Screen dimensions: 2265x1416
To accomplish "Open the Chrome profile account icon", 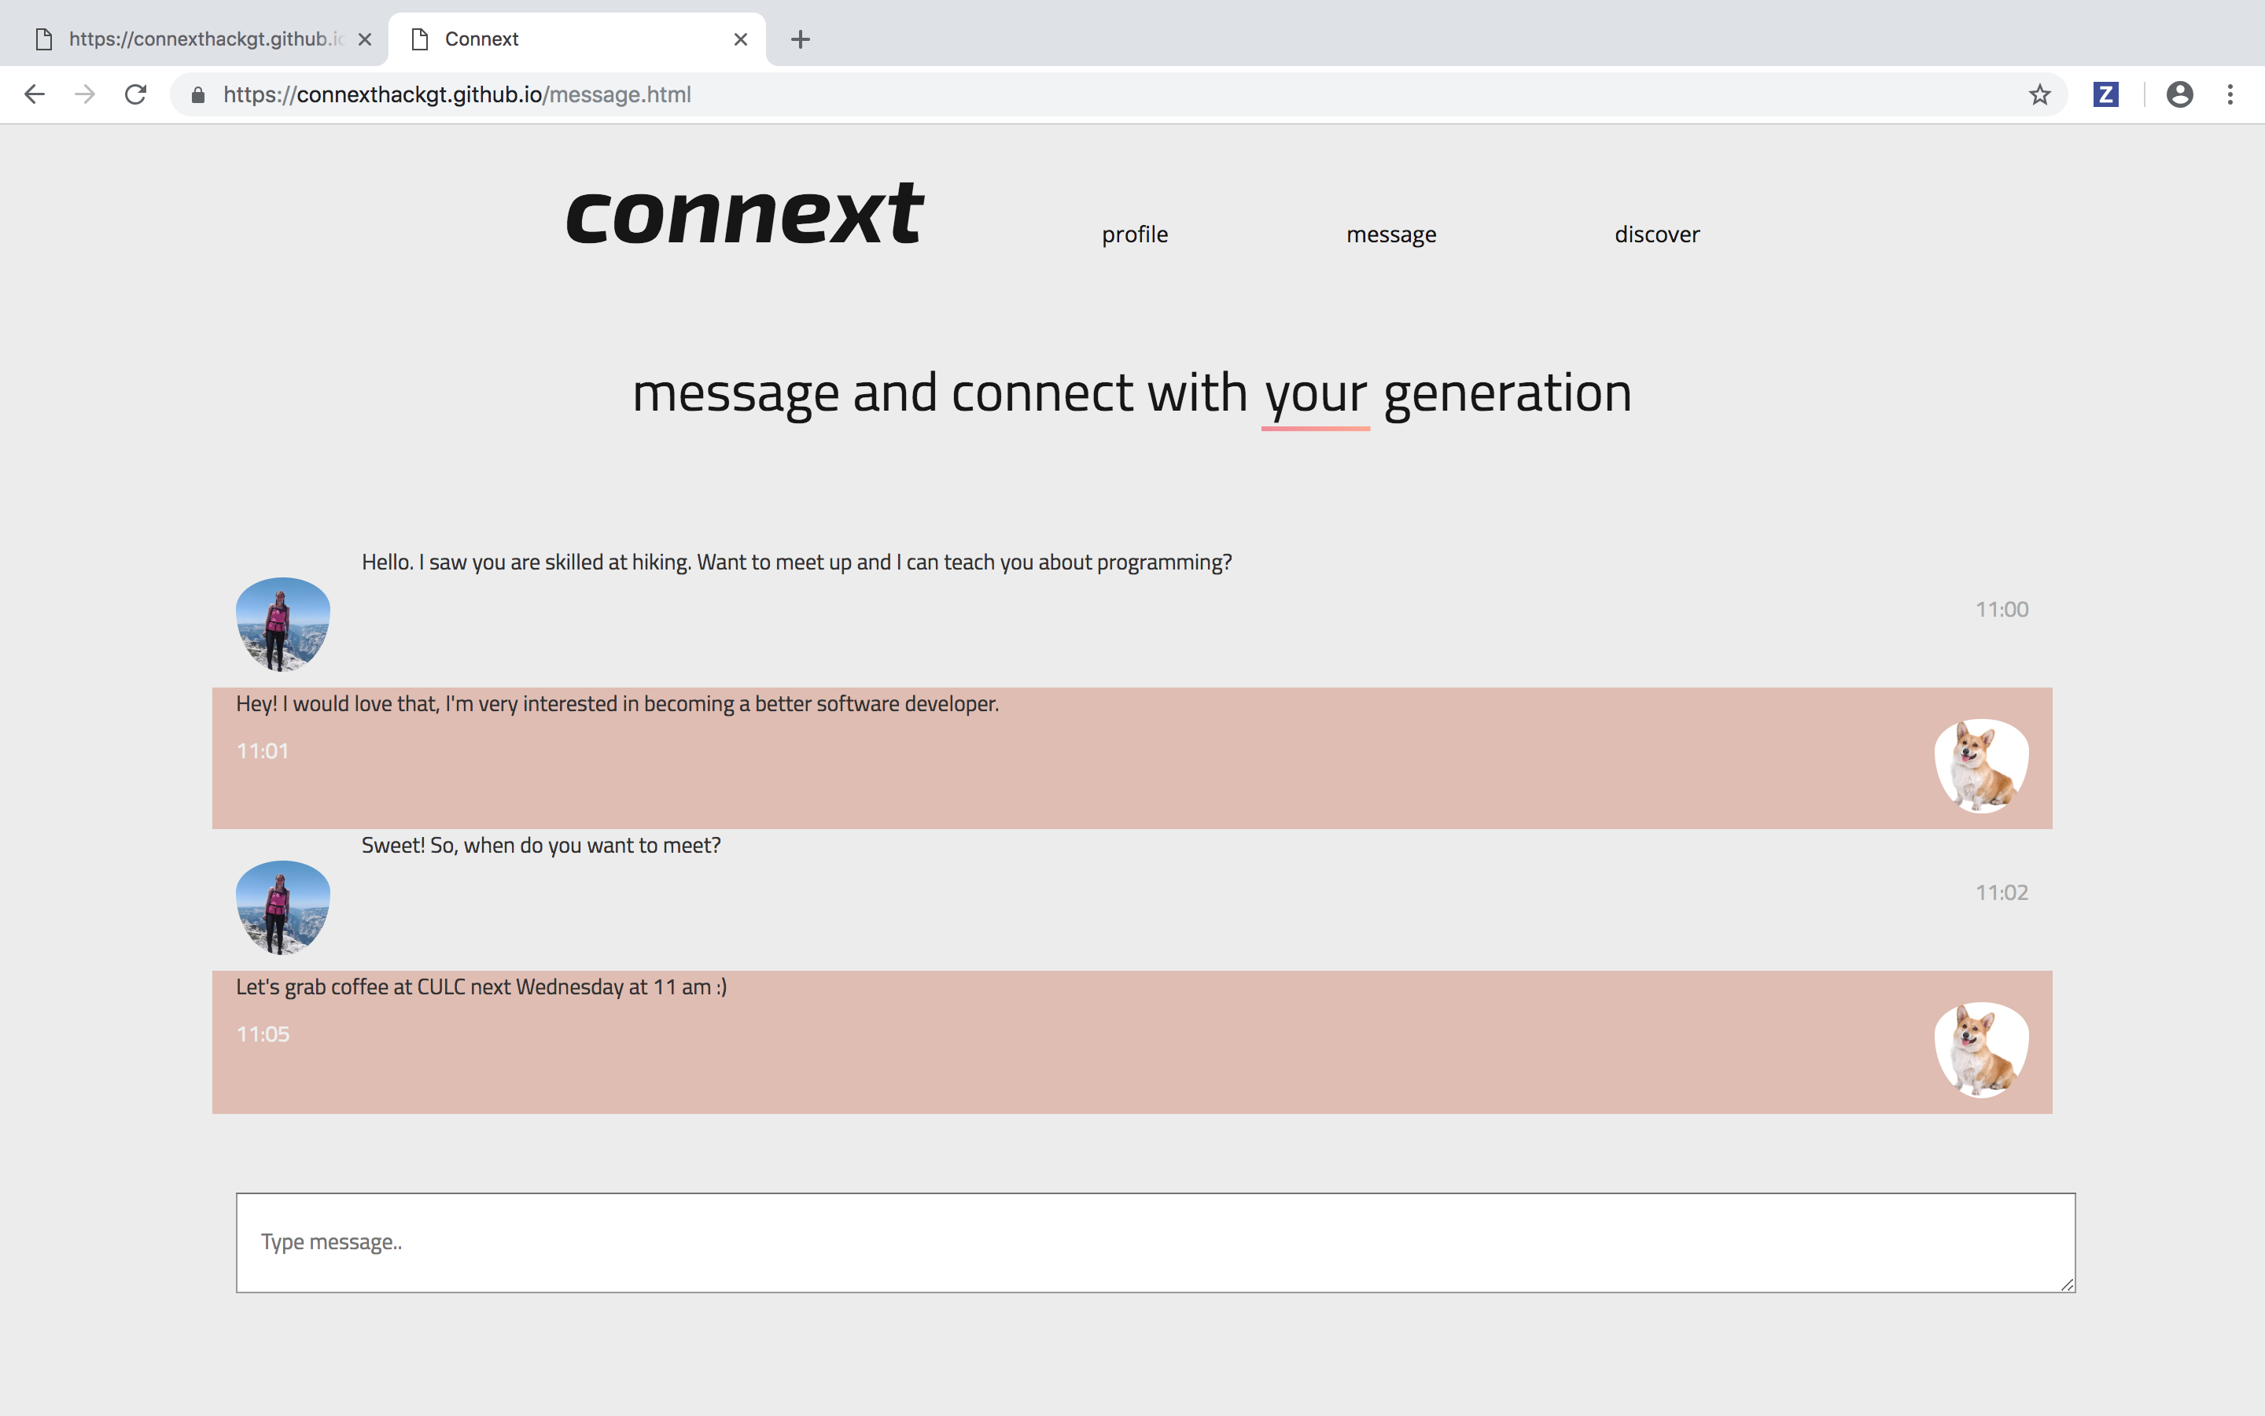I will tap(2179, 94).
